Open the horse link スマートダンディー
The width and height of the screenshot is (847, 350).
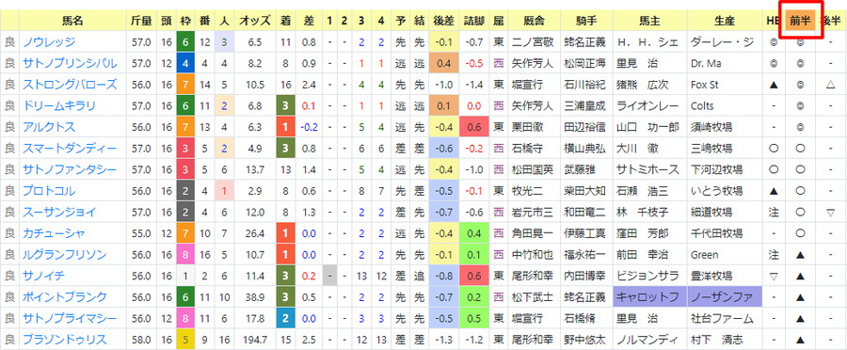coord(69,149)
